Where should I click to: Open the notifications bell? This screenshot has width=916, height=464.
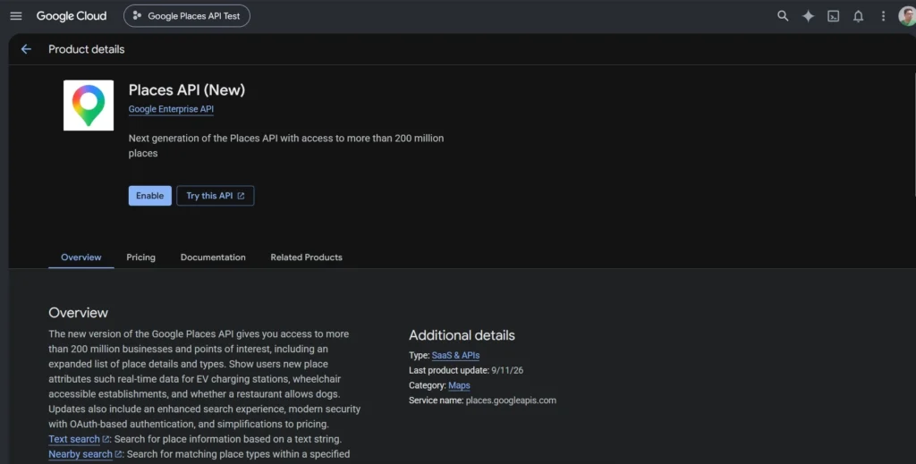point(858,16)
